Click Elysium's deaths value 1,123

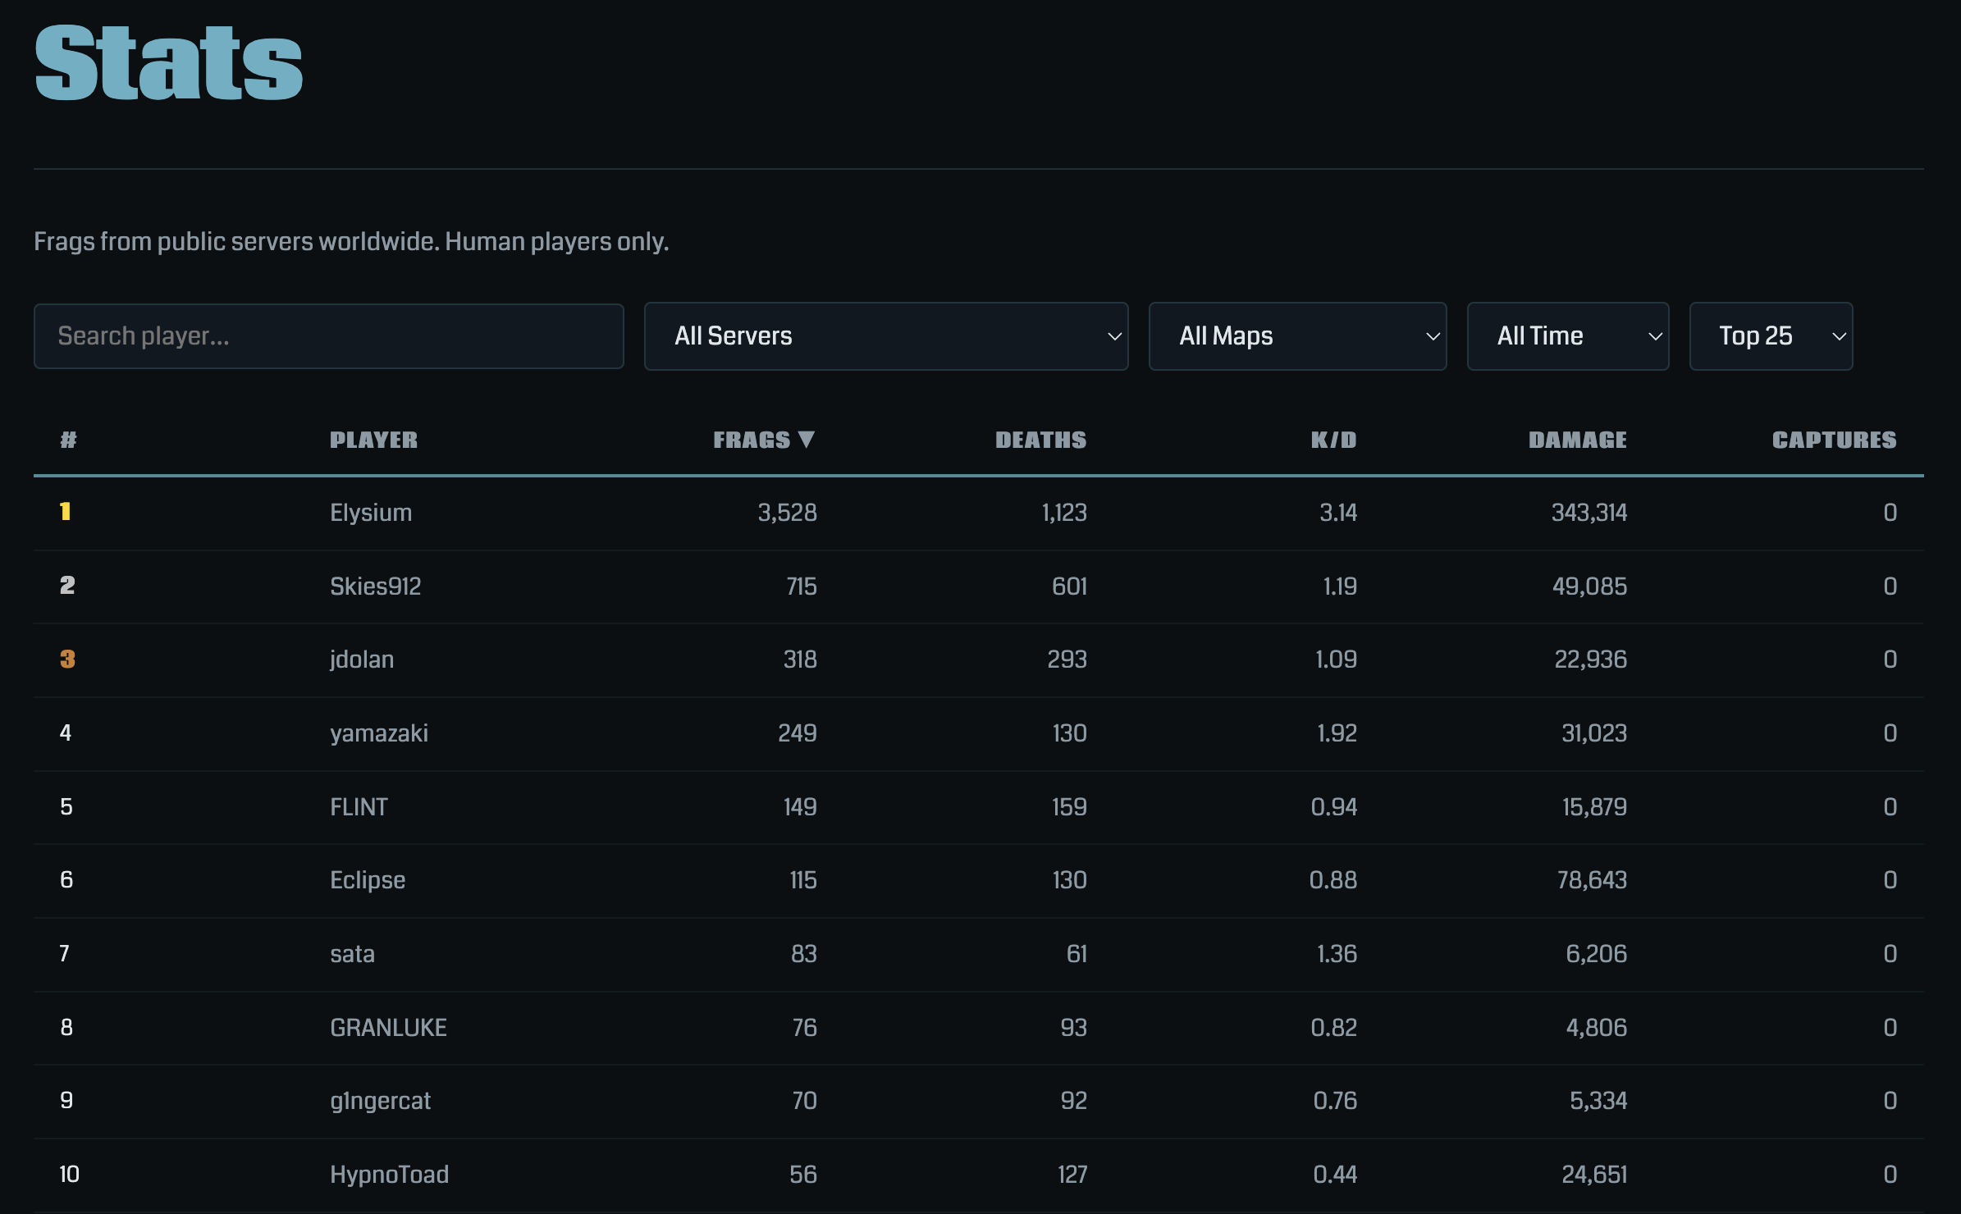pyautogui.click(x=1064, y=513)
